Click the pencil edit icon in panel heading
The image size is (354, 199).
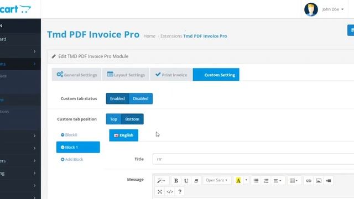tap(54, 56)
